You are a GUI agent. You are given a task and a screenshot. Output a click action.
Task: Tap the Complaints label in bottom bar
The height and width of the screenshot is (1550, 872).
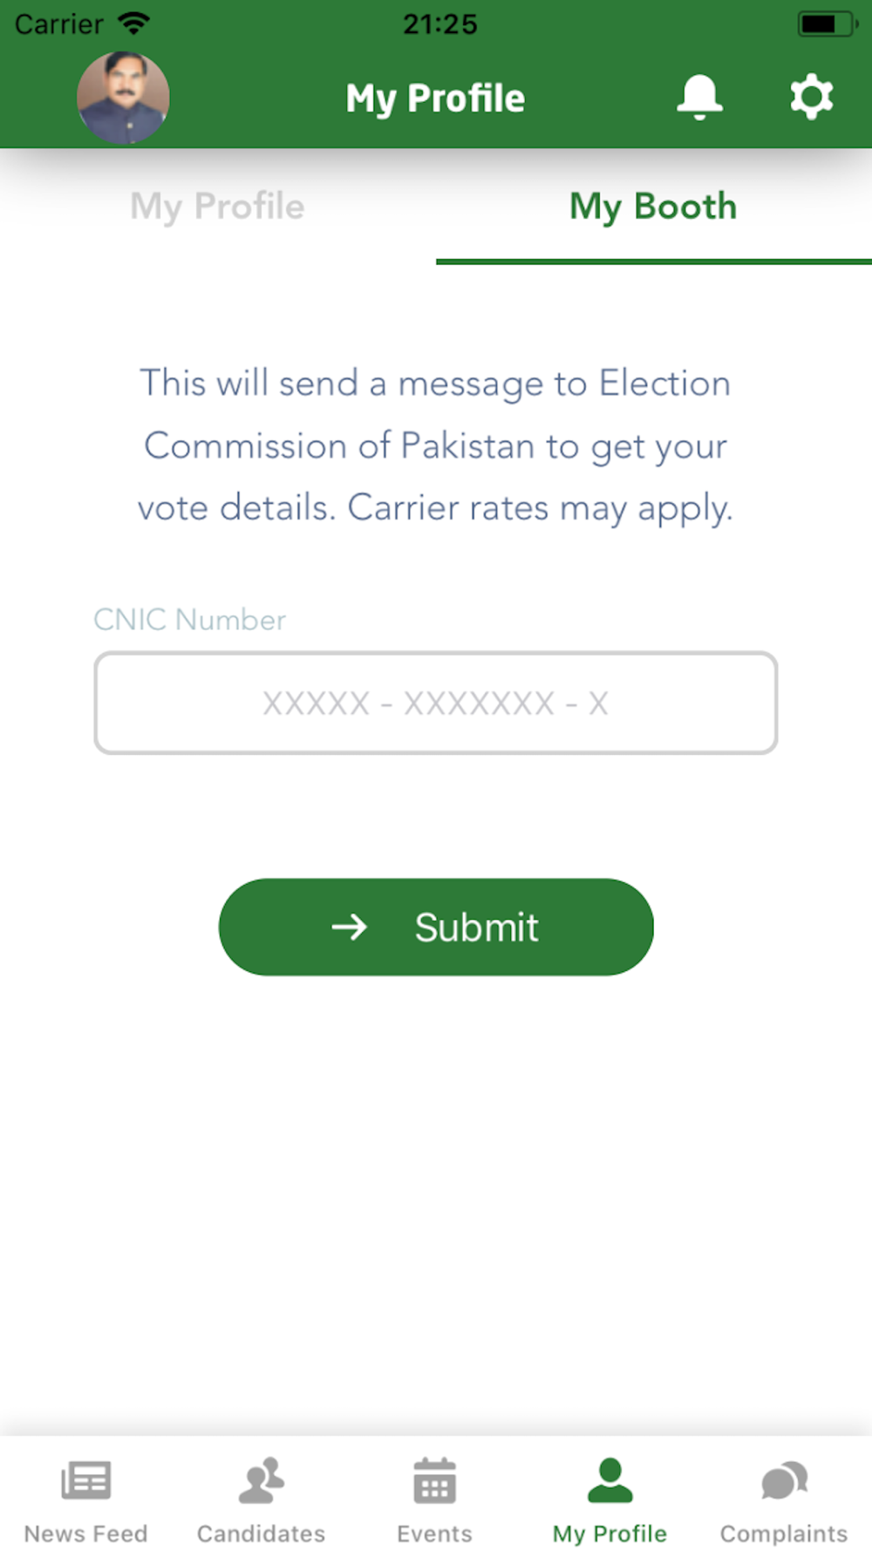784,1533
